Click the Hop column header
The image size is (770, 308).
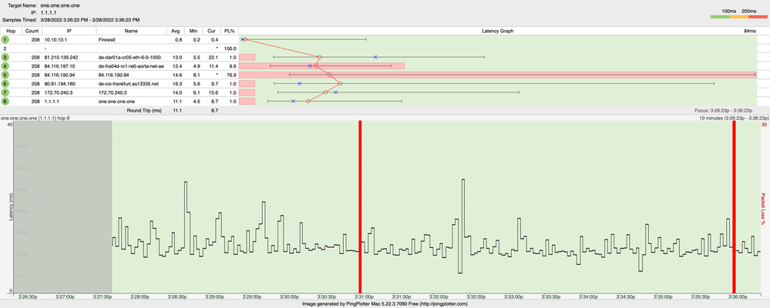pyautogui.click(x=11, y=31)
